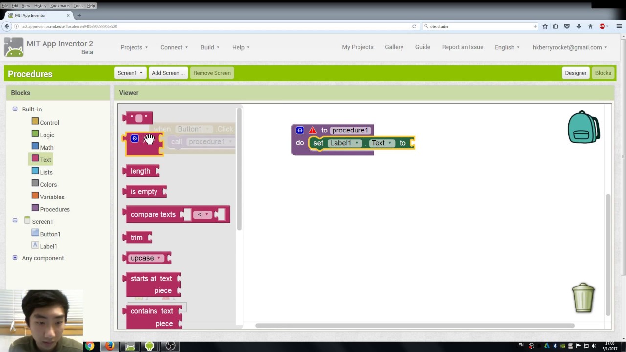Screen dimensions: 626x352
Task: Click the browser home icon
Action: pos(590,26)
